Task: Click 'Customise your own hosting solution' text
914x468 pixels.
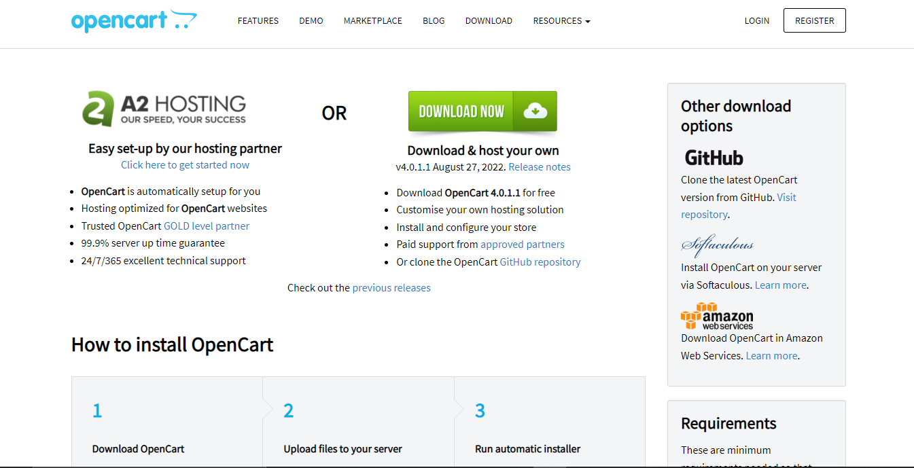Action: point(480,210)
